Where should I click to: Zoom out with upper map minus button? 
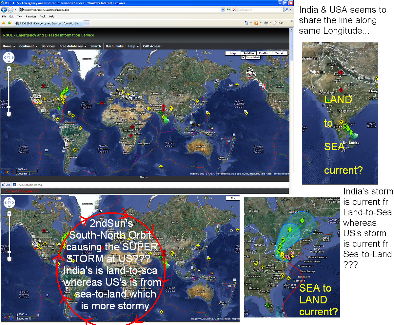[x=9, y=114]
